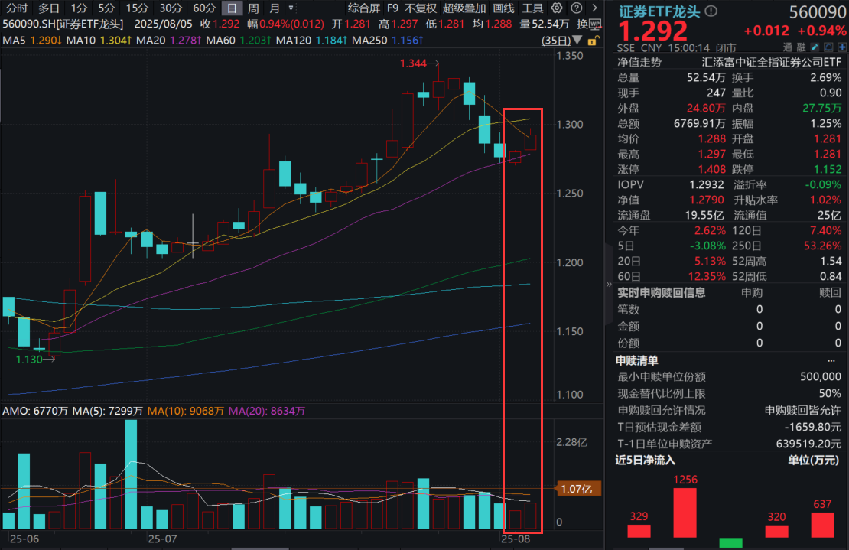Viewport: 849px width, 550px height.
Task: Toggle the yellow padlock icon near the MA settings
Action: [591, 41]
